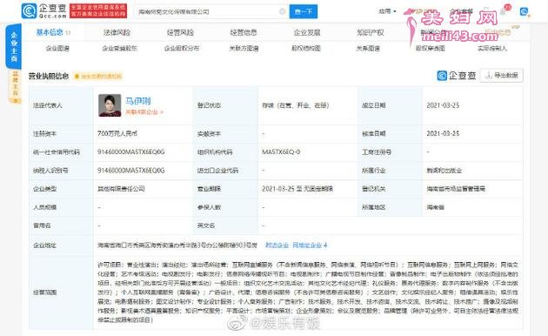Click the 企查查 logo in the header

[x=44, y=10]
